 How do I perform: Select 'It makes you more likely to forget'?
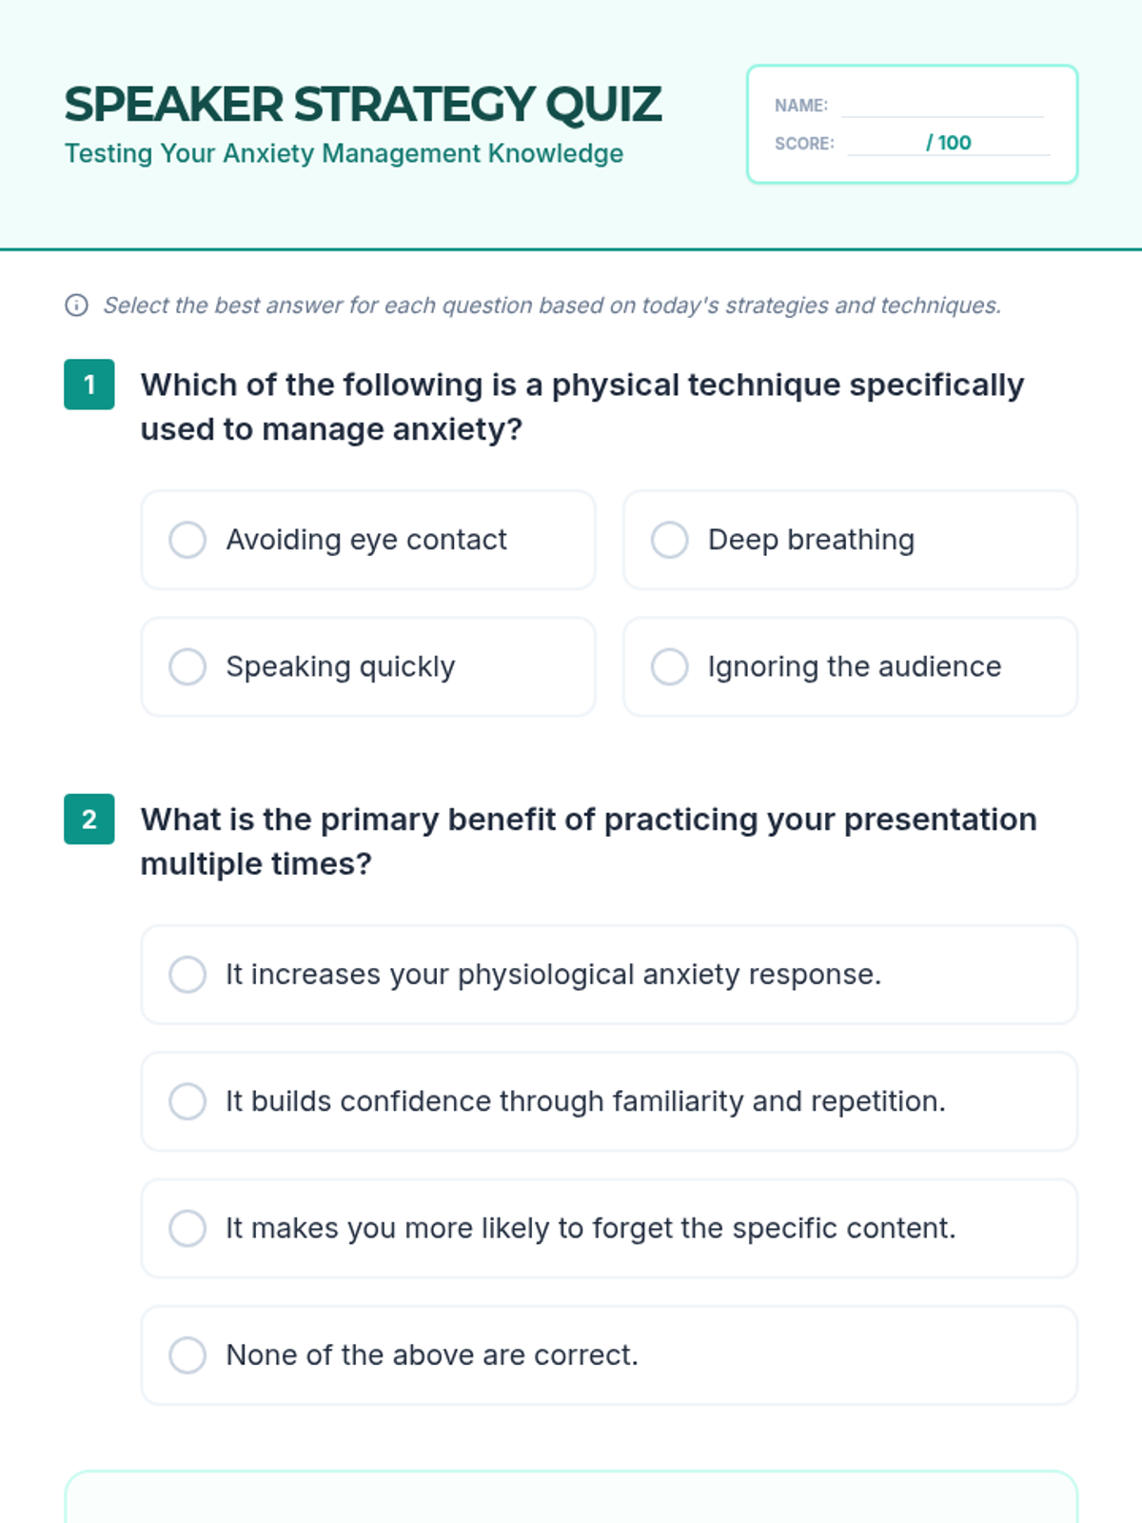[x=187, y=1228]
